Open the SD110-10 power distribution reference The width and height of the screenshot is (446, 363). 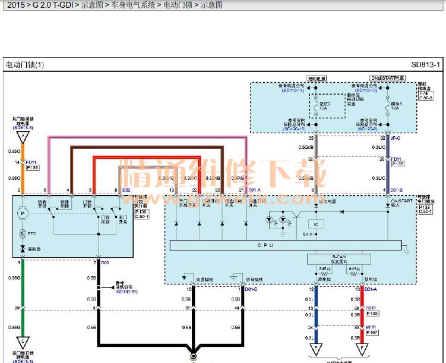tap(366, 90)
